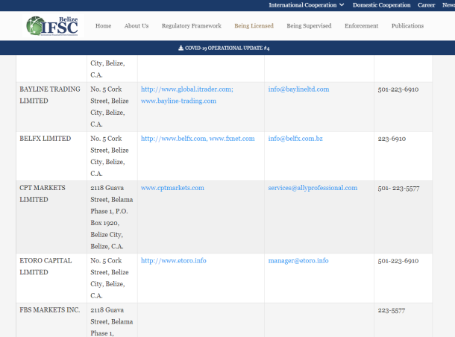Open the www.belfx.com website link
Screen dimensions: 455x337
click(174, 139)
